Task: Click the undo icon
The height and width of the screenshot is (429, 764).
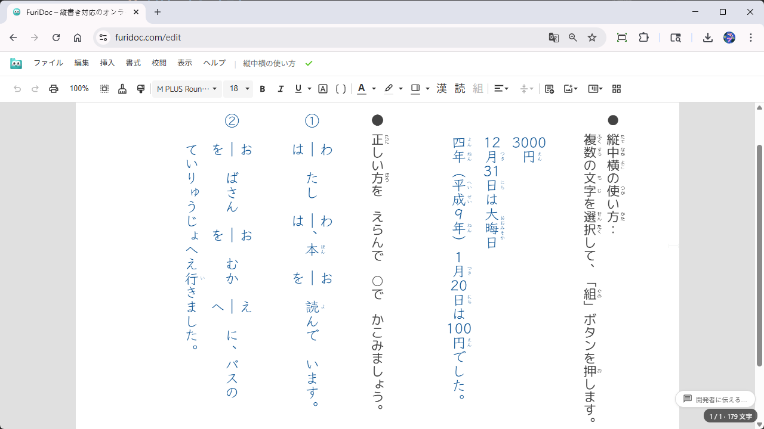Action: (18, 88)
